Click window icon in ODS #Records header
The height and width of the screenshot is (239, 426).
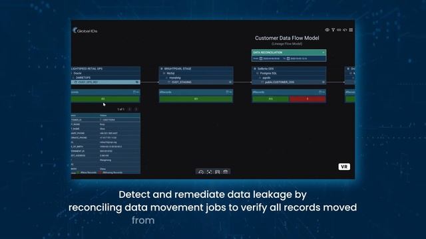320,92
